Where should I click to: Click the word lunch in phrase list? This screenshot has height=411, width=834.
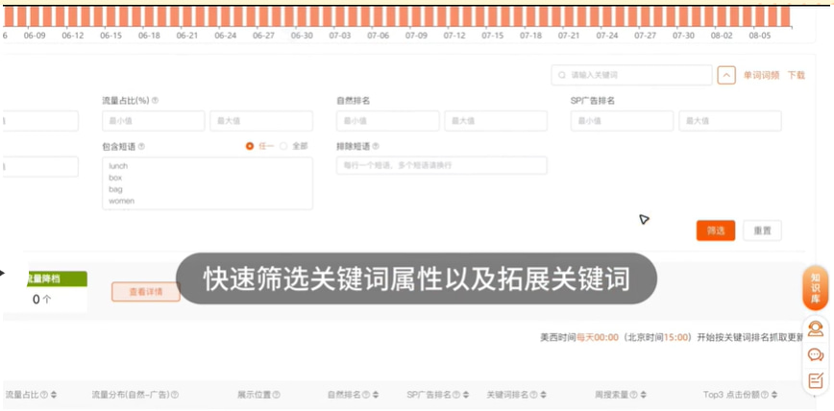[x=118, y=166]
